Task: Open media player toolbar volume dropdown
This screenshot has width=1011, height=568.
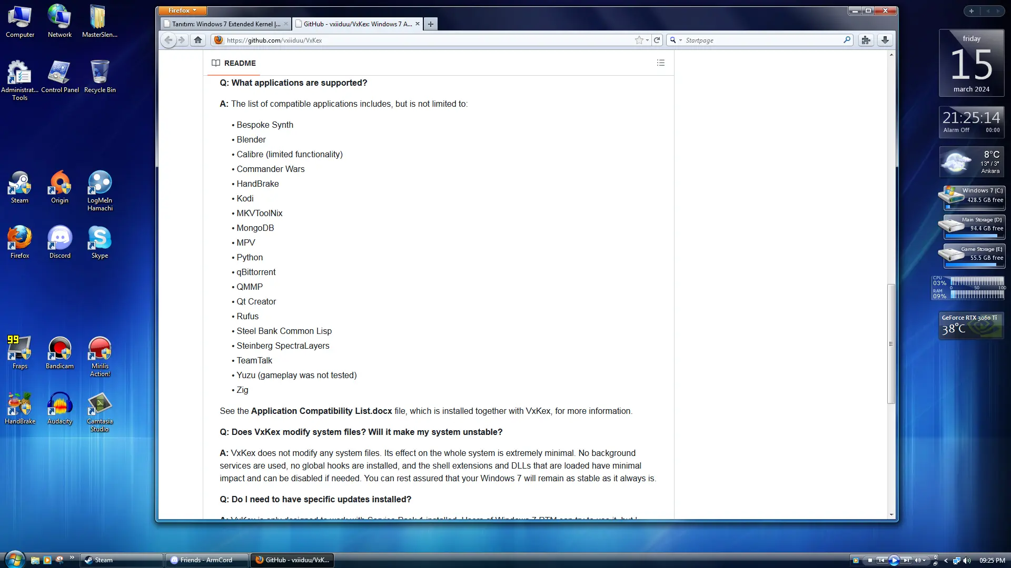Action: pyautogui.click(x=924, y=560)
